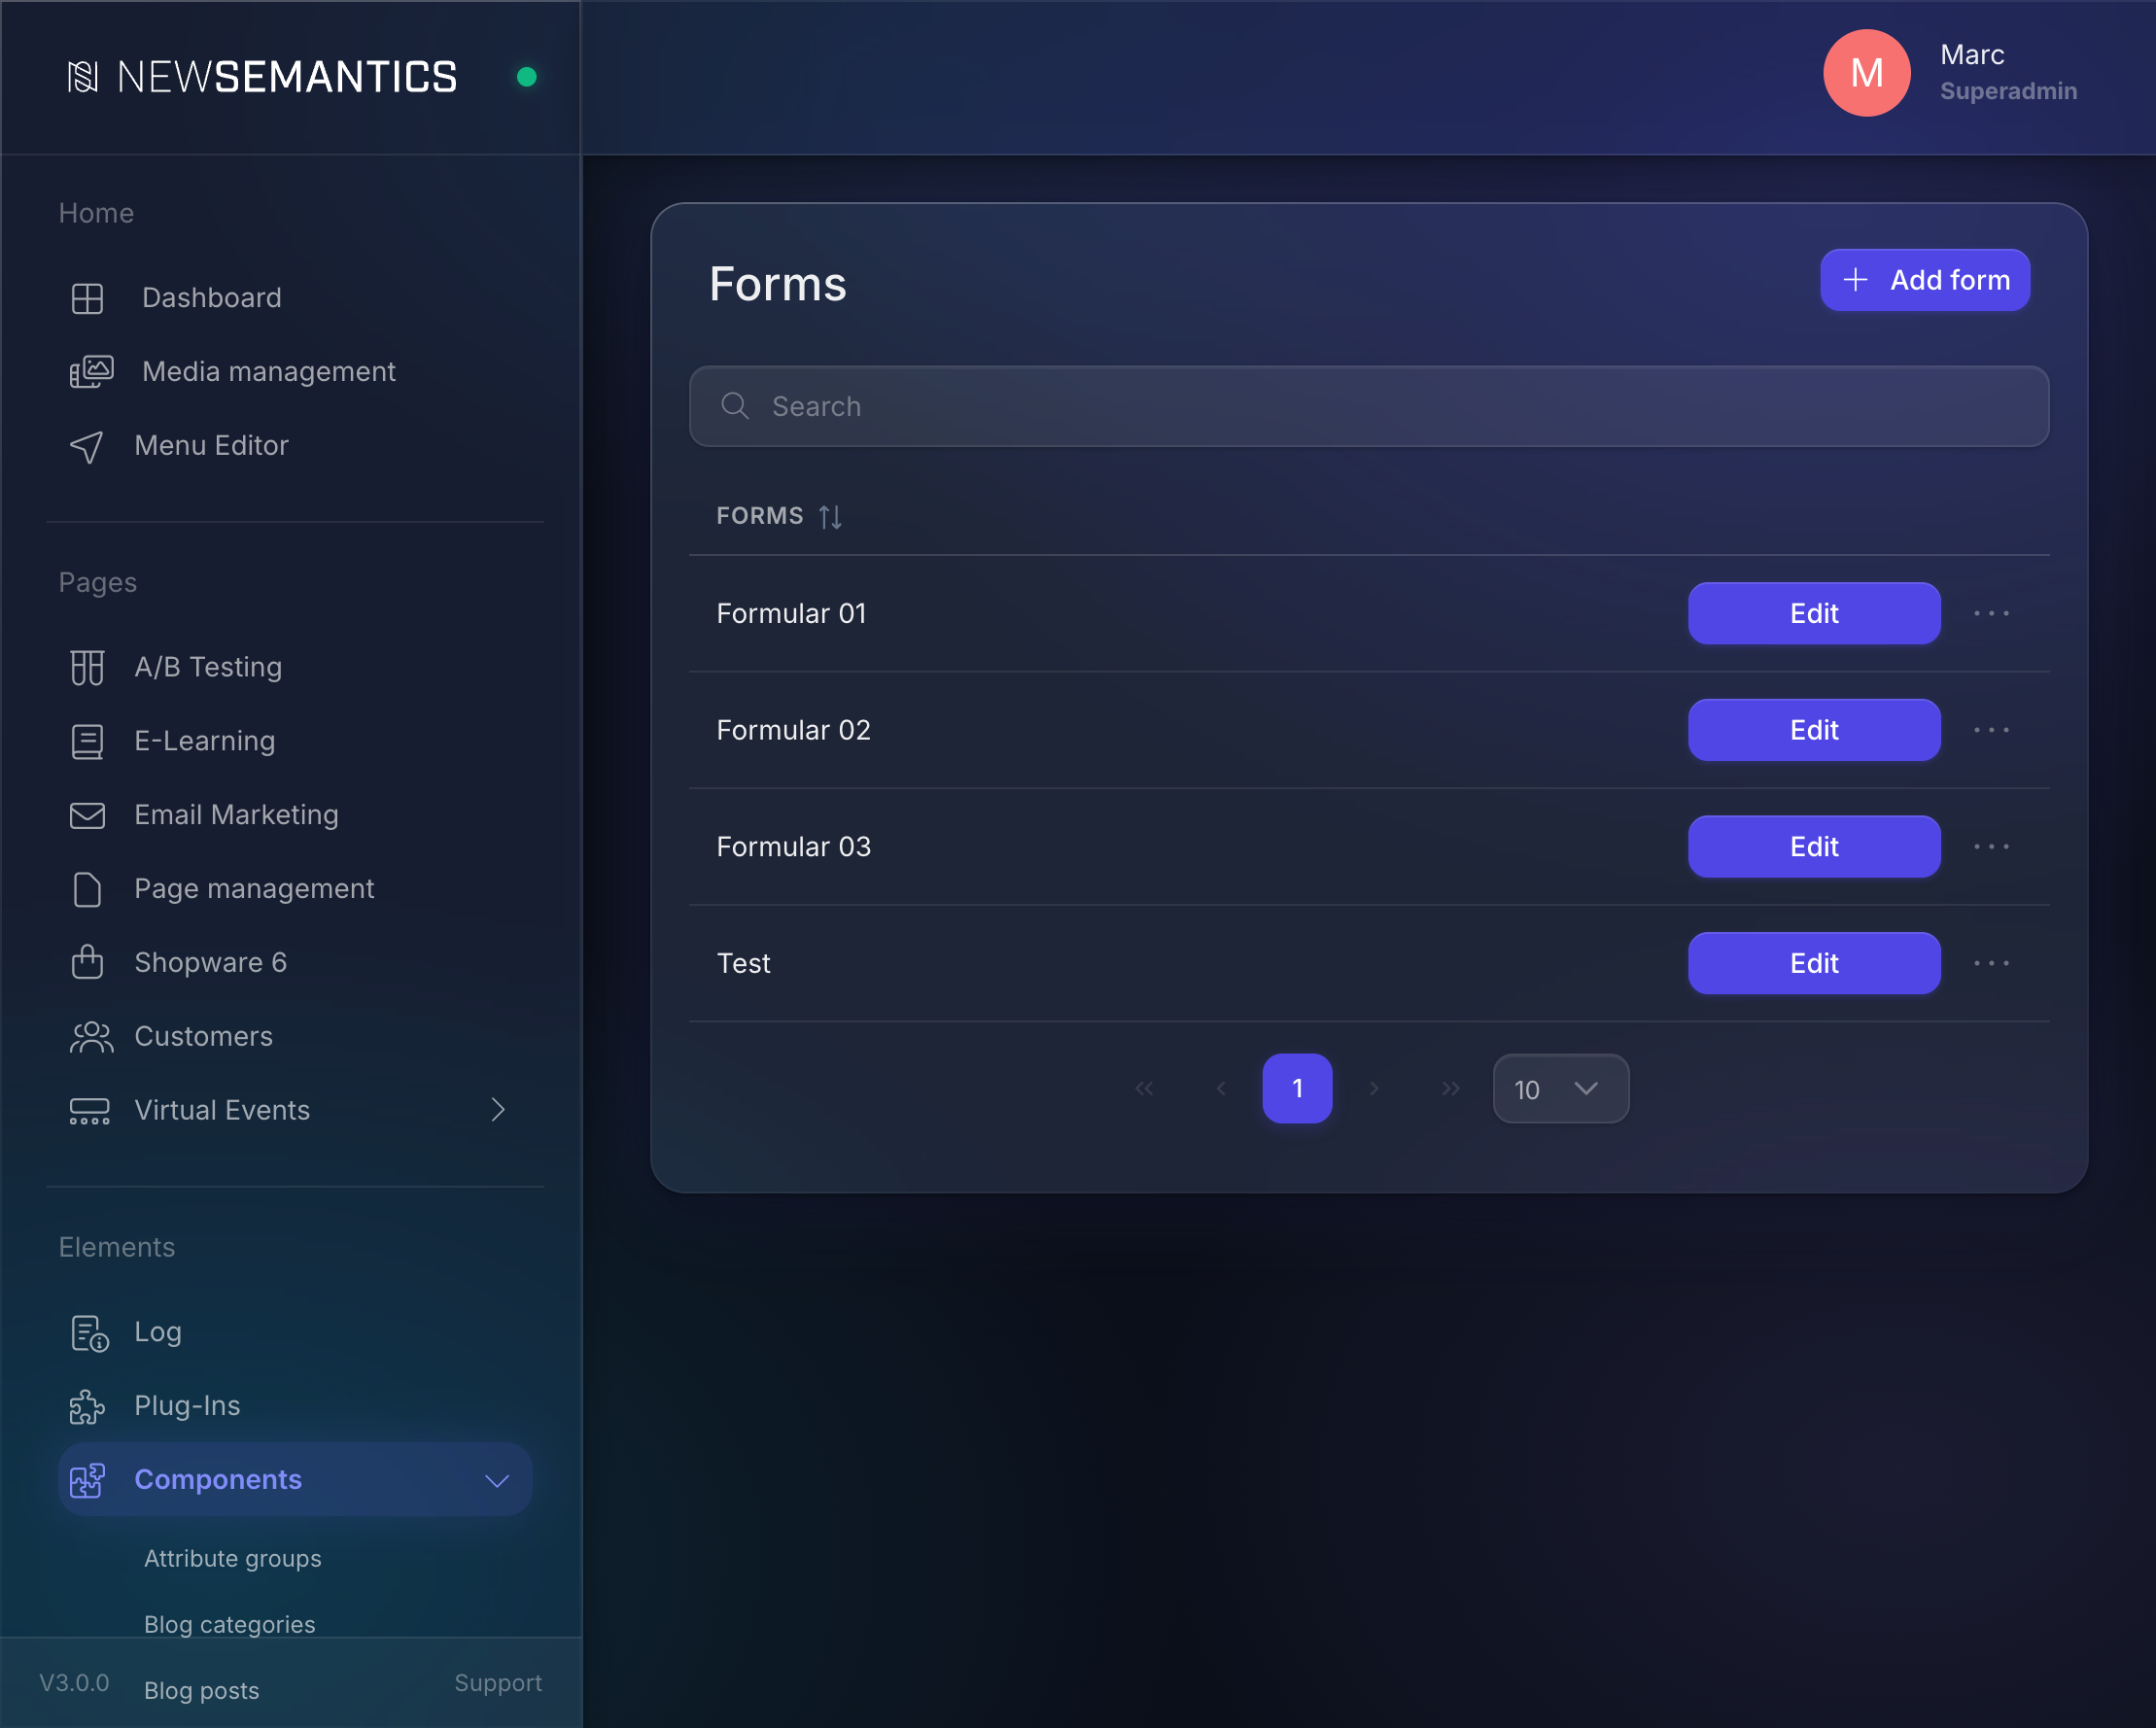The image size is (2156, 1728).
Task: Open more options for Test row
Action: click(1991, 963)
